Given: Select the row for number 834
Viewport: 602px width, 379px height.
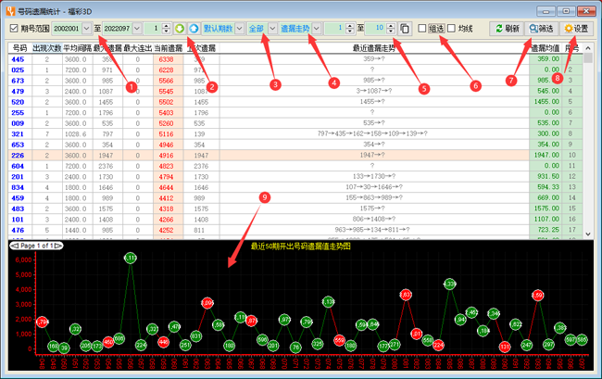Looking at the screenshot, I should (295, 187).
